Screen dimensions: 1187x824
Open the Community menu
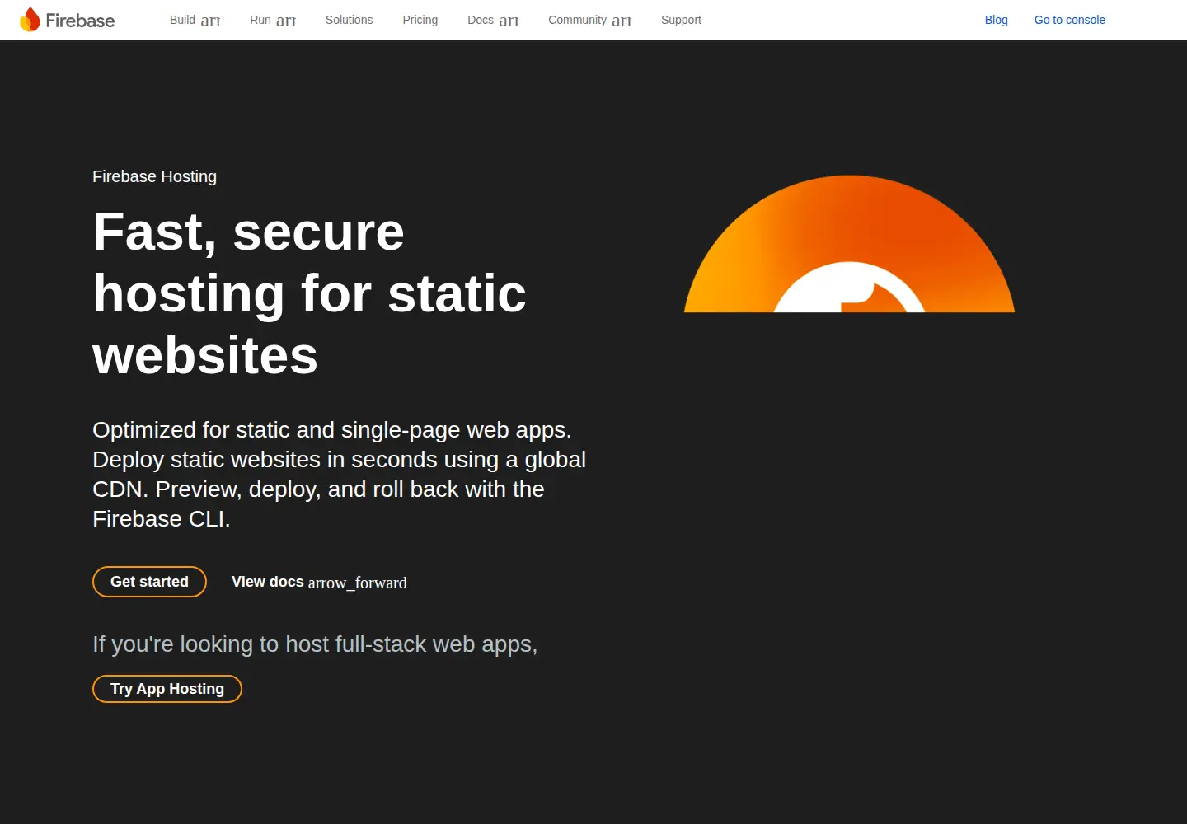(577, 20)
